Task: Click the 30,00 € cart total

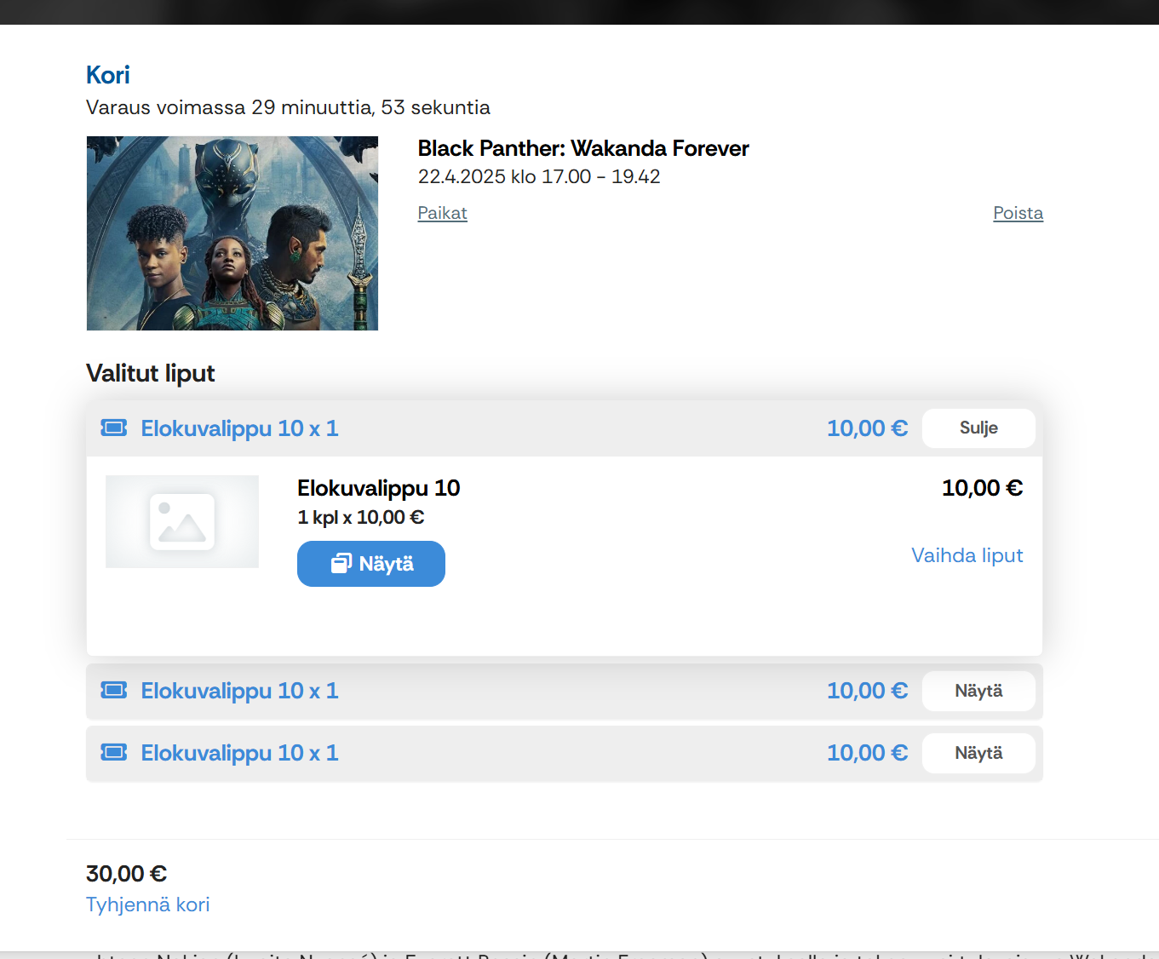Action: (x=126, y=874)
